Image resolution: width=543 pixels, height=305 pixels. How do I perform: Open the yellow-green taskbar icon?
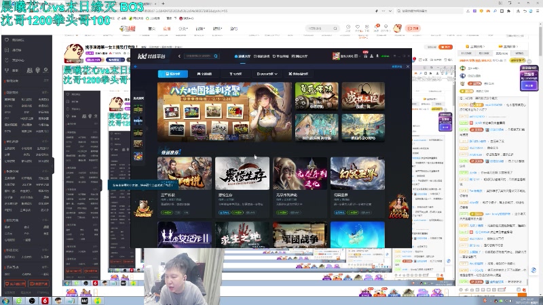coord(98,300)
